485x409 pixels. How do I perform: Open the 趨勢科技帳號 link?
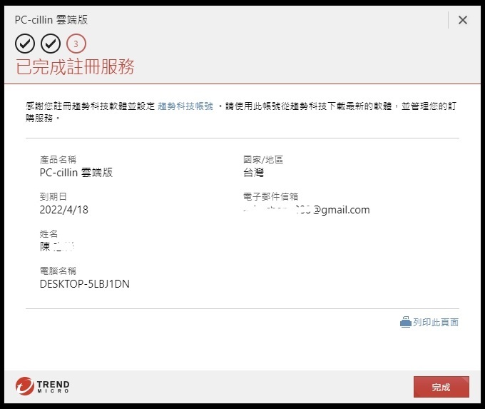[185, 106]
